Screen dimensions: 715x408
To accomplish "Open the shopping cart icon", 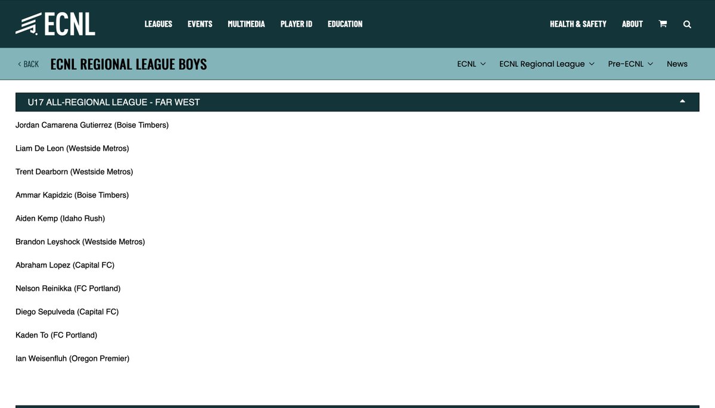I will 663,24.
